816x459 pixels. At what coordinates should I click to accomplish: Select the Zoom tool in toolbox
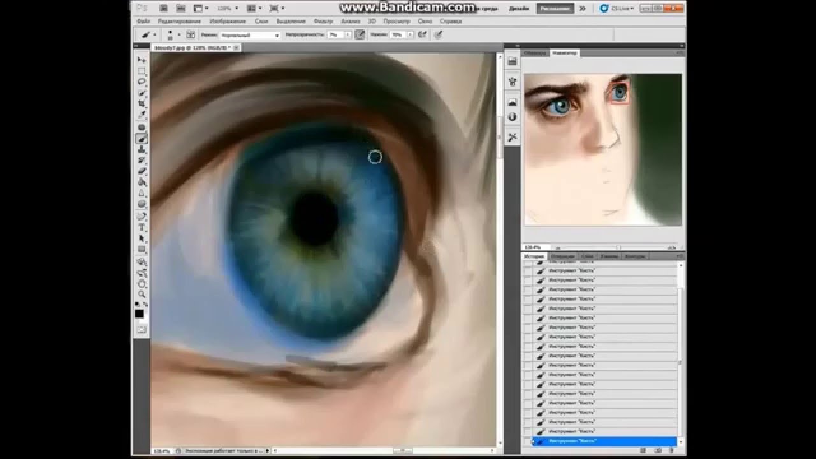(142, 295)
